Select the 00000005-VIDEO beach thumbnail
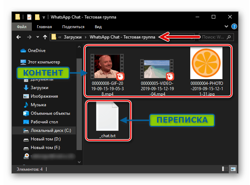 point(157,69)
